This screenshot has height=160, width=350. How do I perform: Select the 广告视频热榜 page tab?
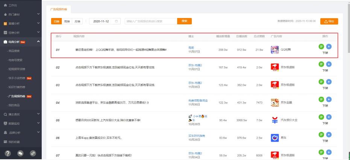(x=59, y=10)
